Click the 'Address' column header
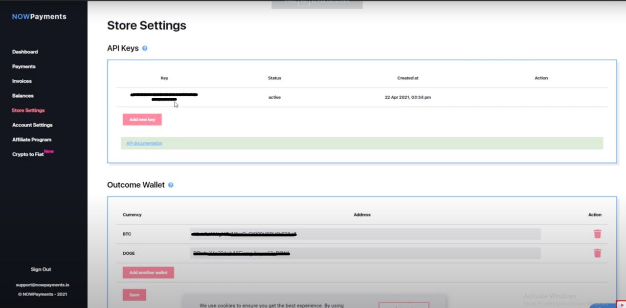 click(x=362, y=215)
